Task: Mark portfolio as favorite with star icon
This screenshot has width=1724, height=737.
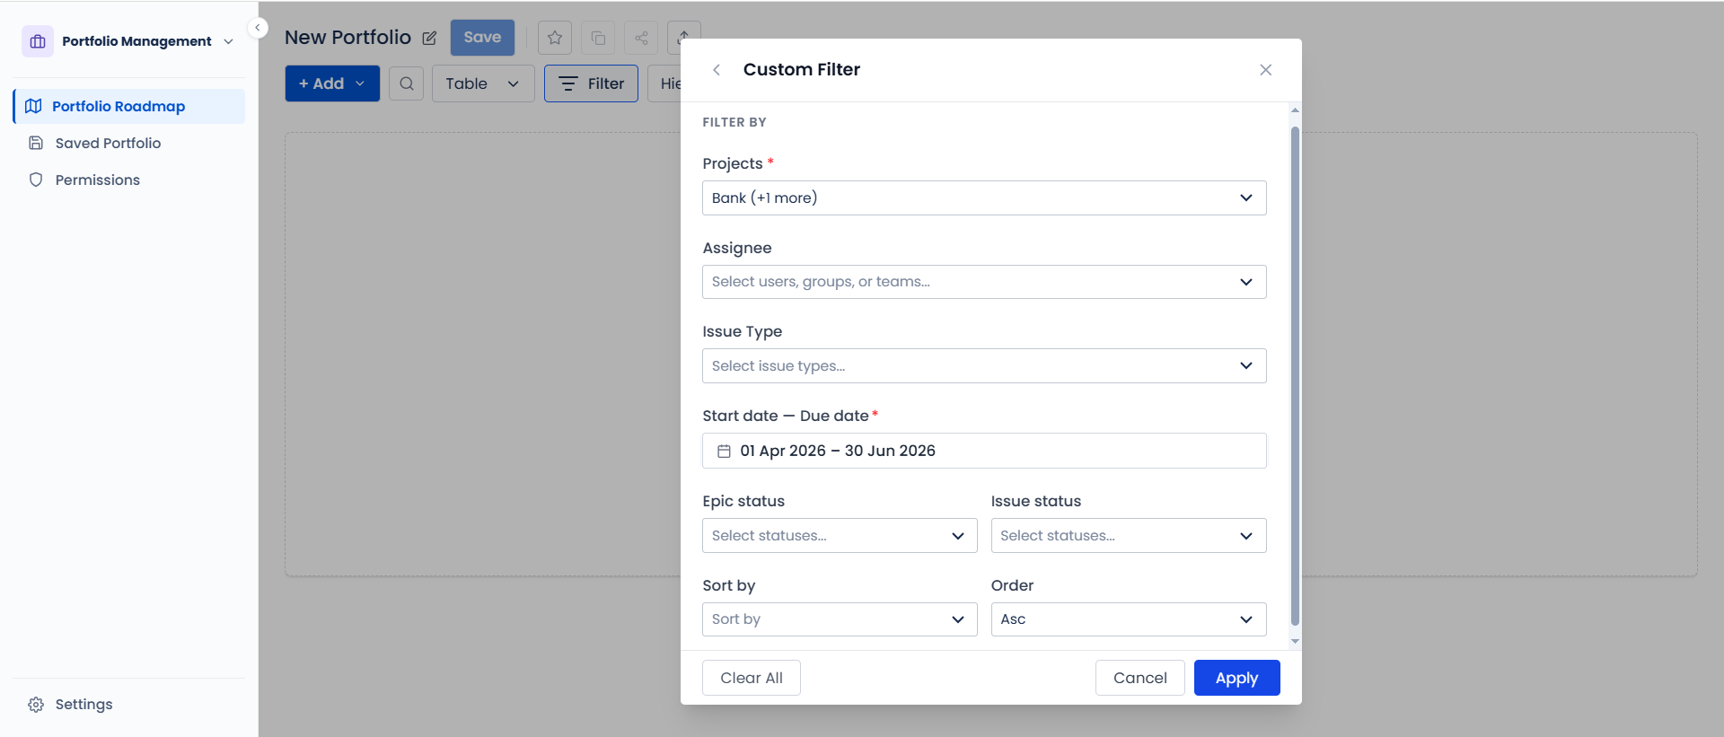Action: point(555,38)
